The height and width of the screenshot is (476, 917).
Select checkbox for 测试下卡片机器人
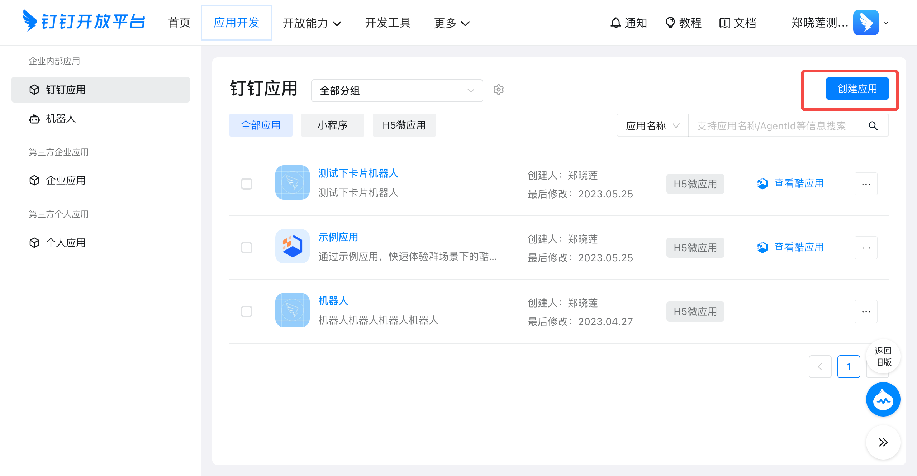247,184
